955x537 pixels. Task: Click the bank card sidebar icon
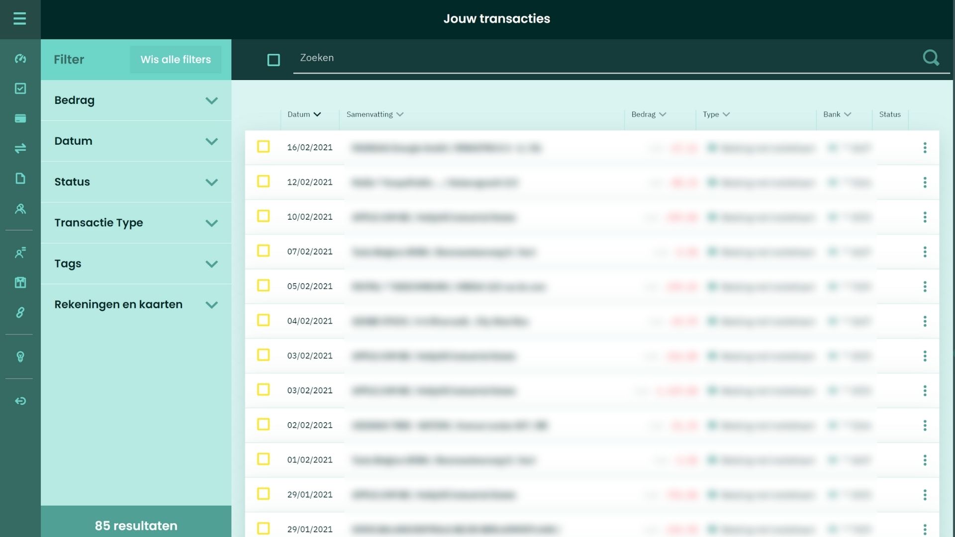pyautogui.click(x=20, y=118)
